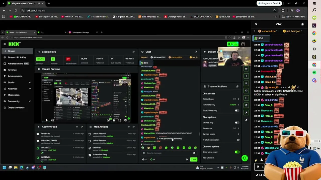Screen dimensions: 321x180
Task: Open dashboard chat settings gear
Action: click(187, 159)
